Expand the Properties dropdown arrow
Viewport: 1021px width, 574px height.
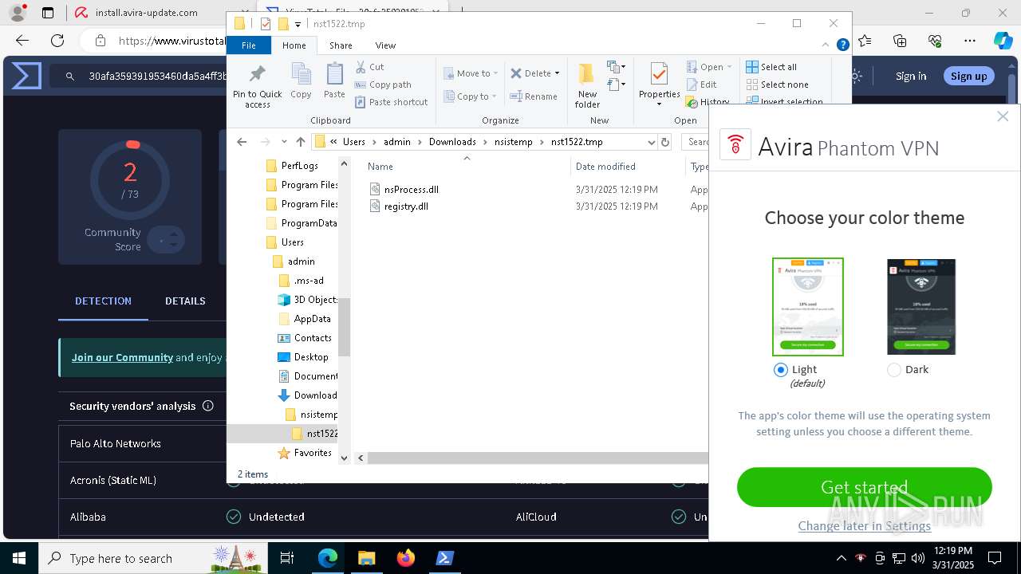659,104
